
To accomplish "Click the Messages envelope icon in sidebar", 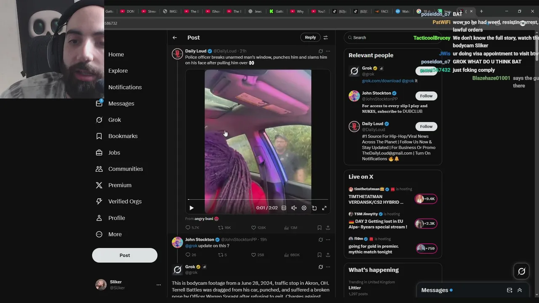I will coord(99,104).
